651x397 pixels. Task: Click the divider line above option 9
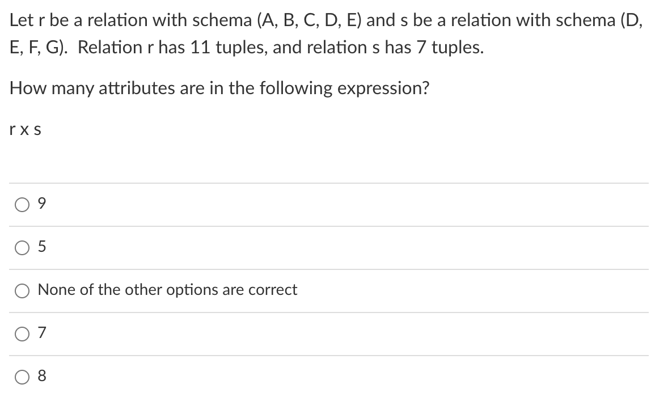(325, 183)
